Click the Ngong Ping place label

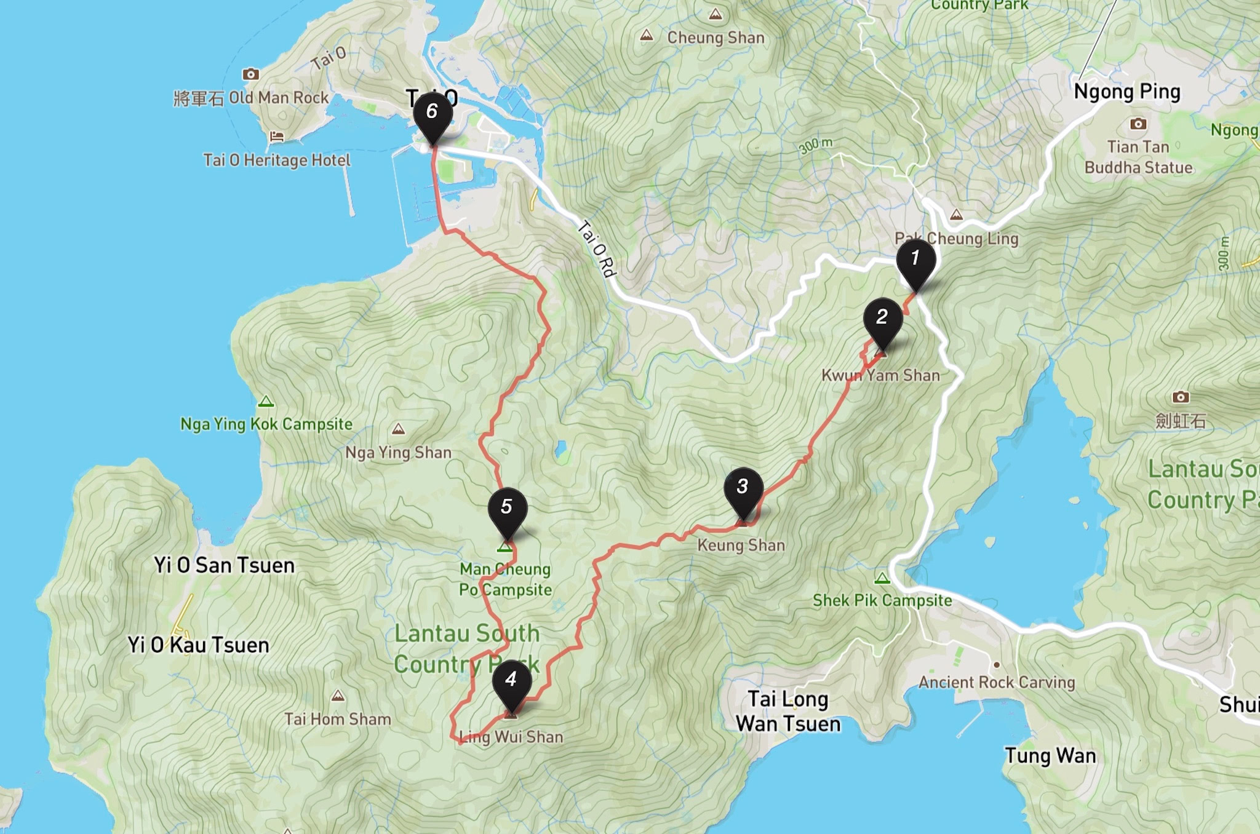(1127, 92)
